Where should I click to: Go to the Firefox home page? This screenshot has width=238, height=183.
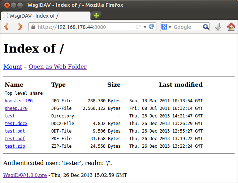pyautogui.click(x=231, y=27)
